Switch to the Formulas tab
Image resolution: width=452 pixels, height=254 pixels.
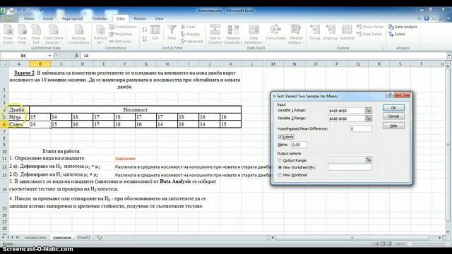click(100, 18)
